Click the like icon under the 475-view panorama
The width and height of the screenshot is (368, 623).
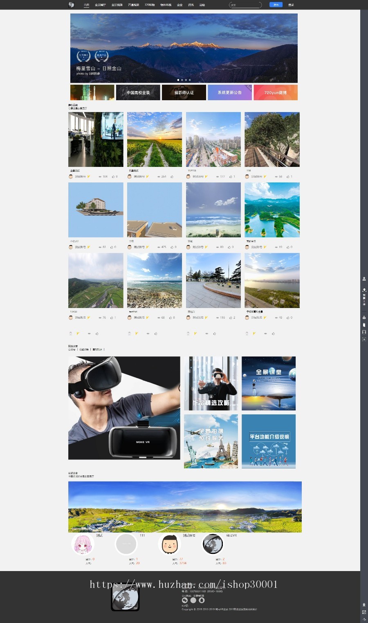(171, 247)
